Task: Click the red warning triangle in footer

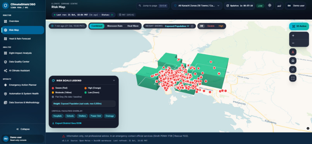Action: click(x=63, y=136)
